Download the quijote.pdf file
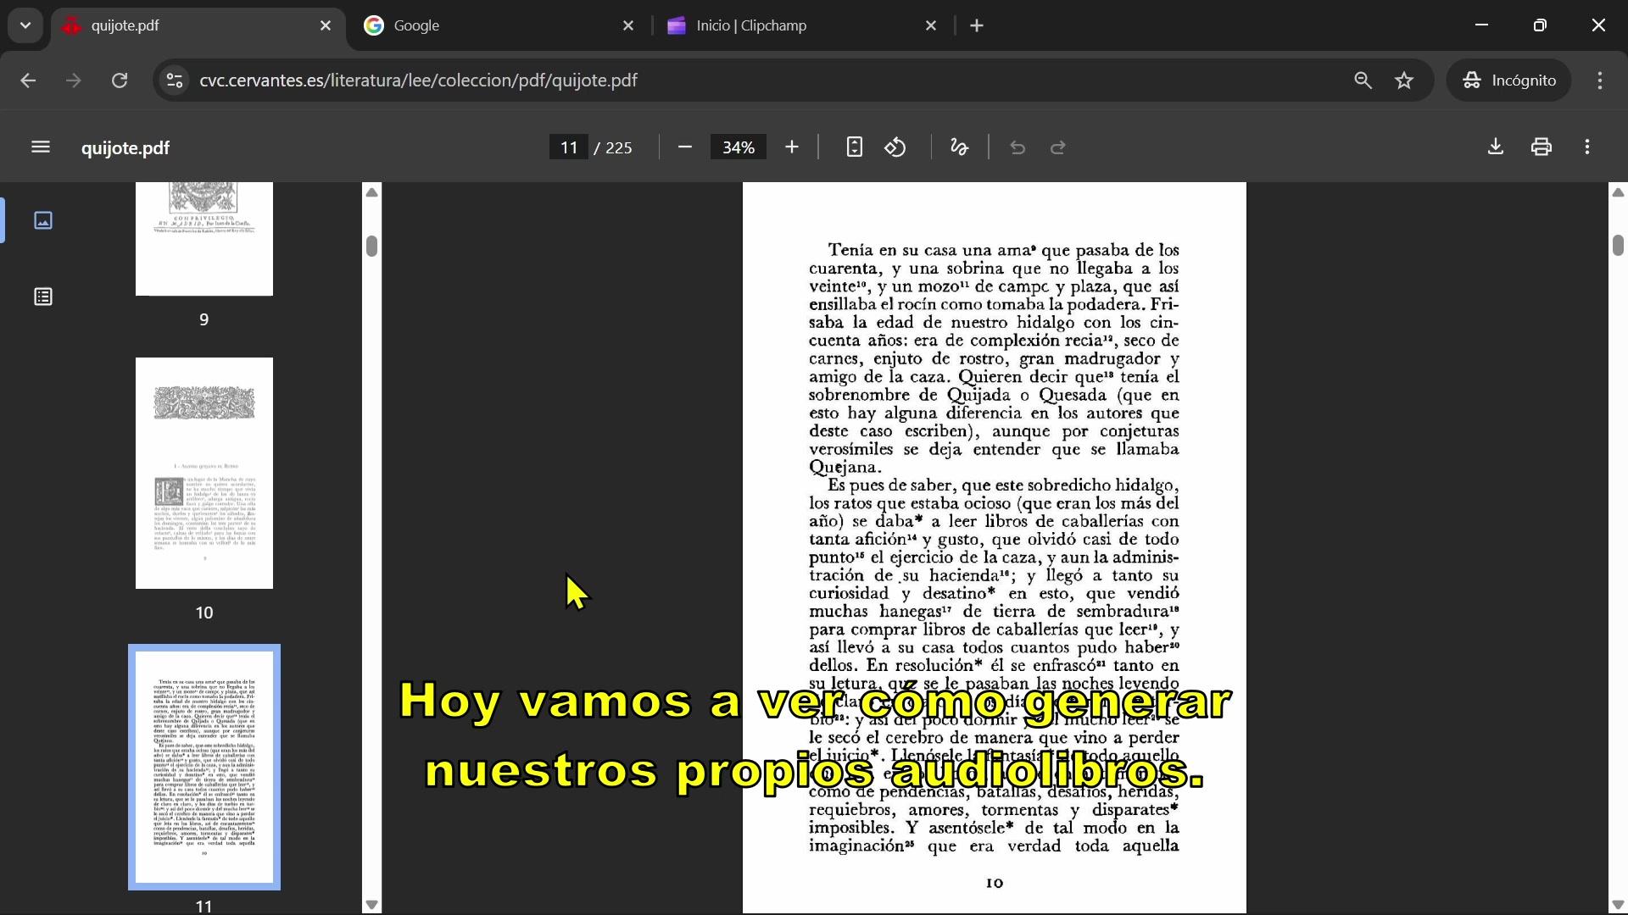Screen dimensions: 1628x915 (x=1495, y=147)
